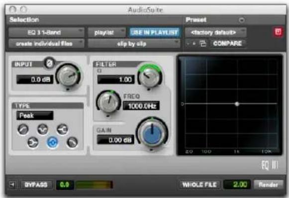The width and height of the screenshot is (289, 198).
Task: Click the EQ control point on the graph
Action: coord(237,104)
